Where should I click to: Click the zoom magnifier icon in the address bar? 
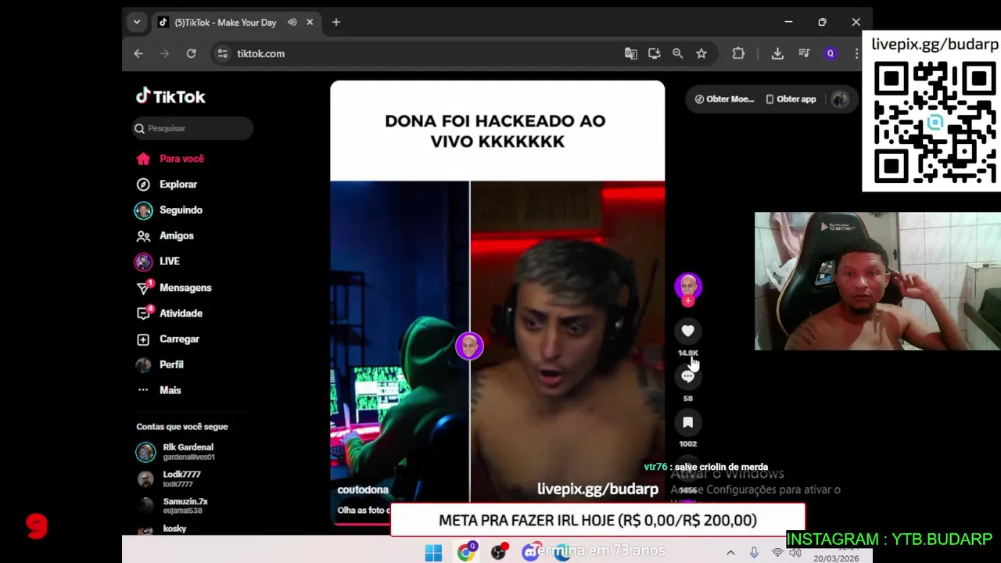coord(678,54)
